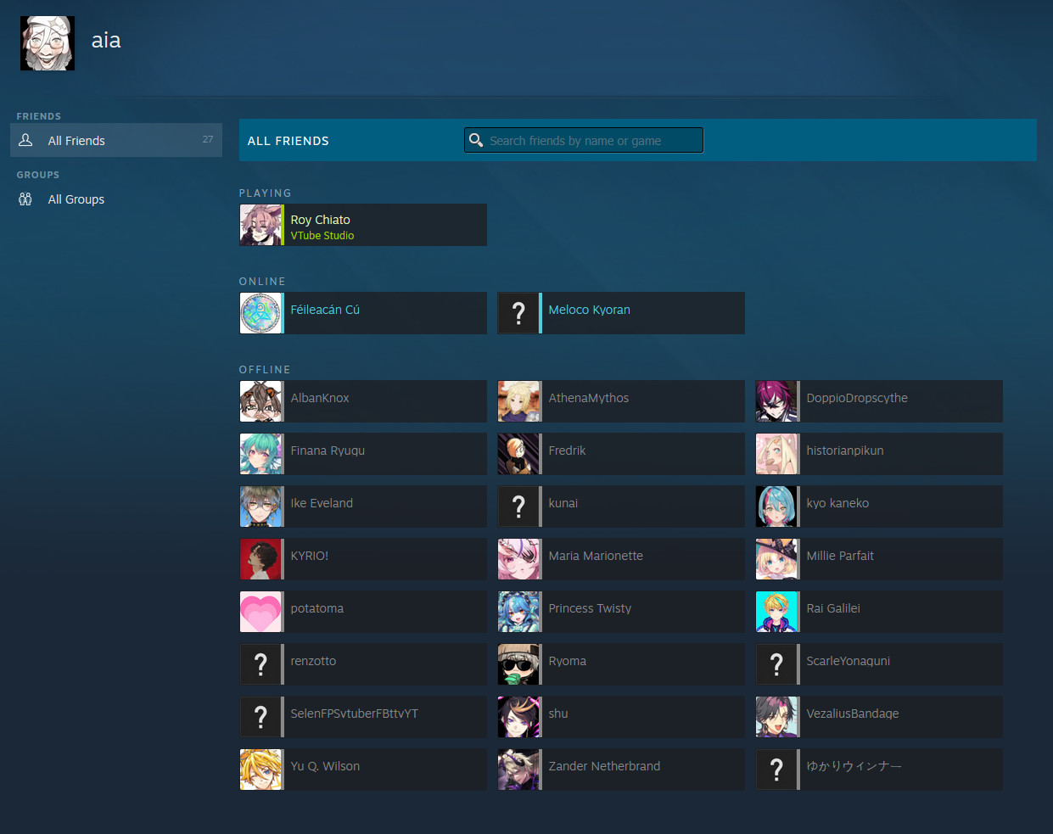Open renzotto's question mark avatar
The image size is (1053, 834).
coord(260,664)
